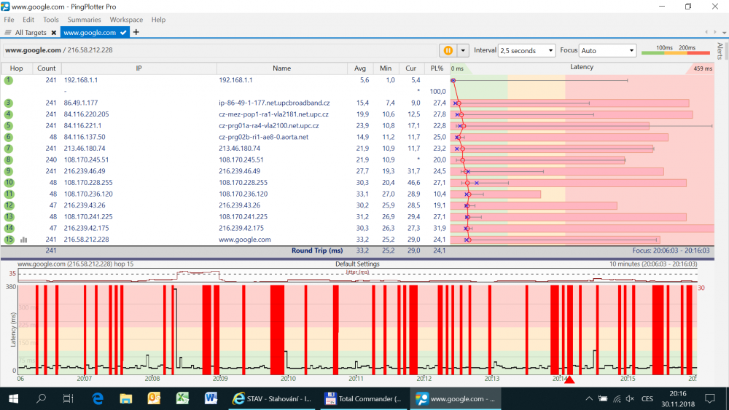
Task: Open the dropdown arrow next to pause button
Action: 461,50
